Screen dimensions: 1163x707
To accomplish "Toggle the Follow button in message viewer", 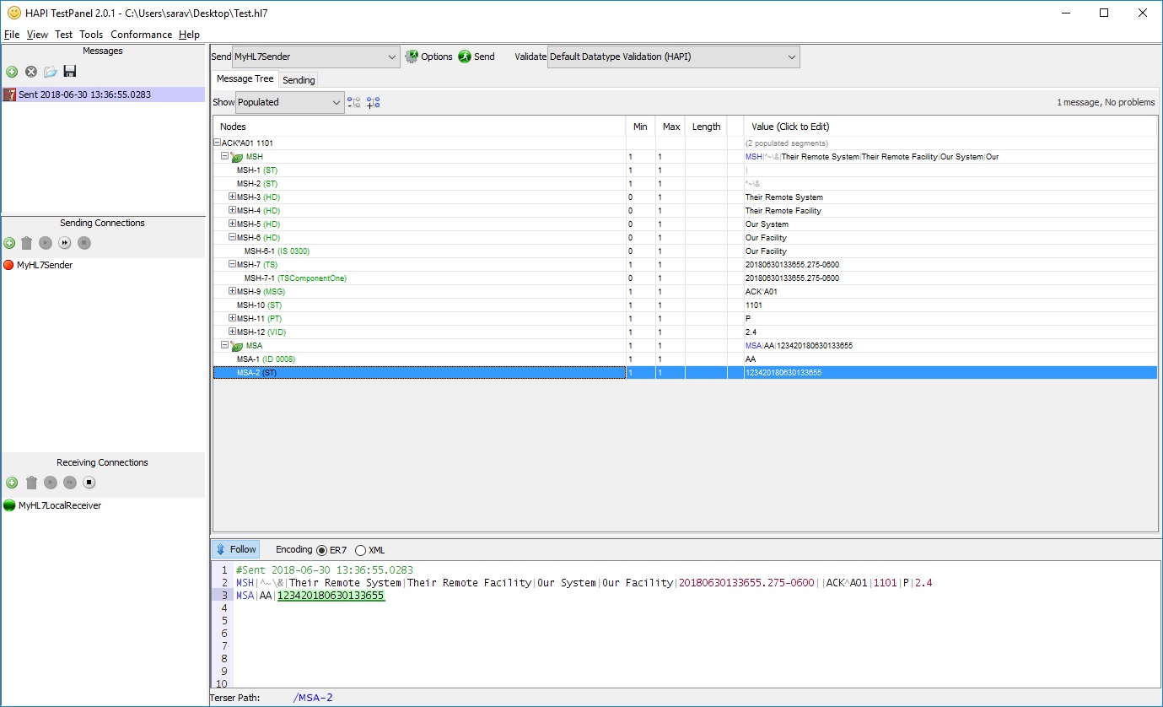I will (234, 549).
